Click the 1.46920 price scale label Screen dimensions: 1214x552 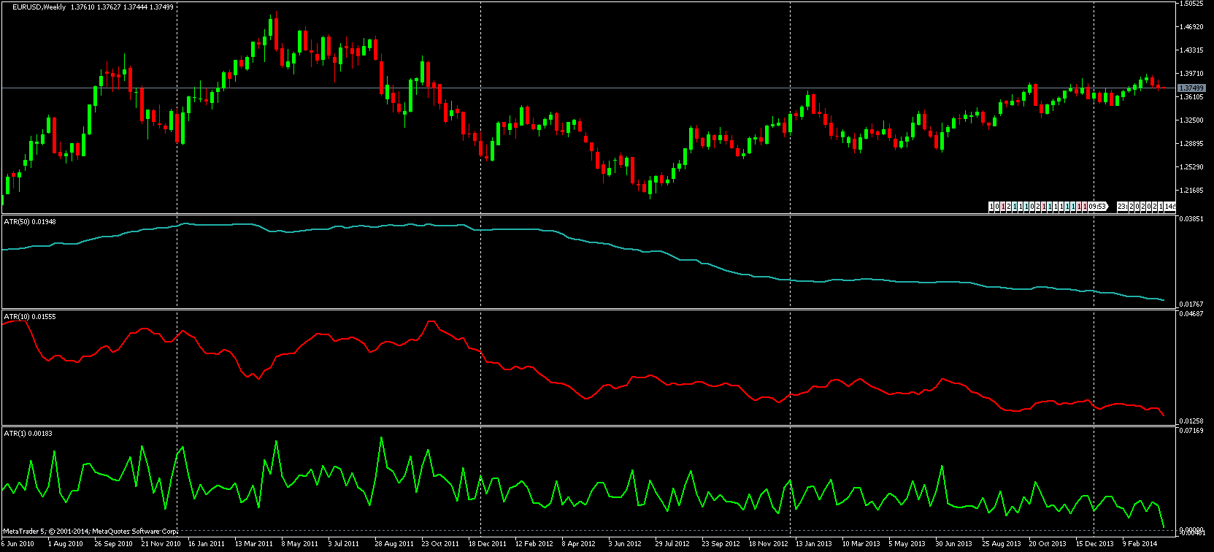(1192, 27)
